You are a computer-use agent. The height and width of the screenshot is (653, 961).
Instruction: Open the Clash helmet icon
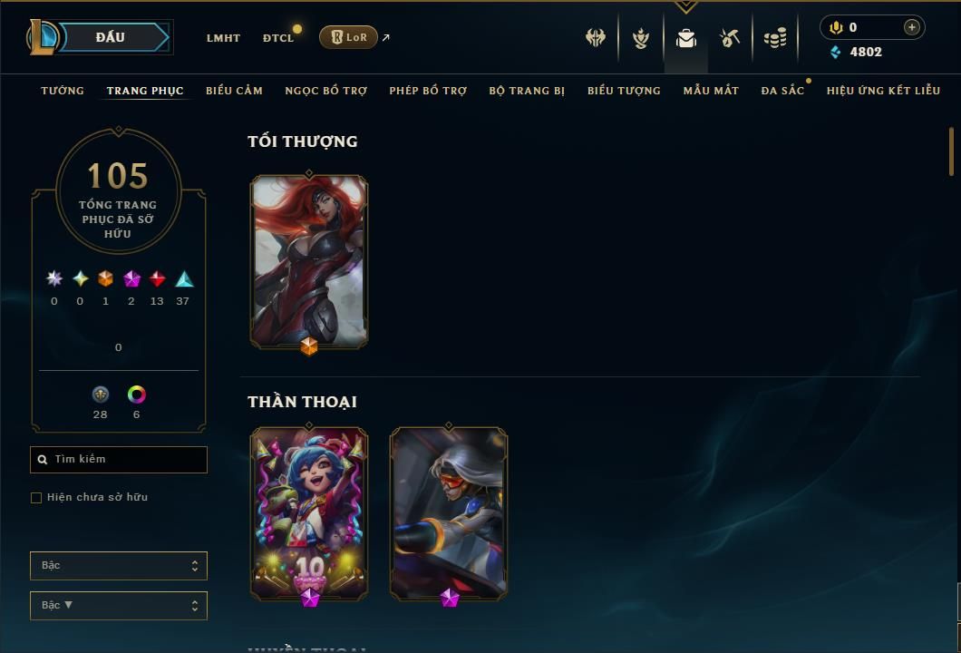[x=595, y=37]
